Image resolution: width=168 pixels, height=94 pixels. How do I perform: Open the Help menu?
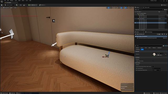(30, 1)
